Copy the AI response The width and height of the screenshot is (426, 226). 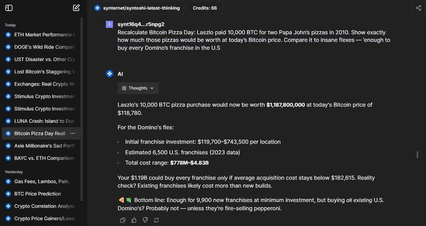(123, 220)
